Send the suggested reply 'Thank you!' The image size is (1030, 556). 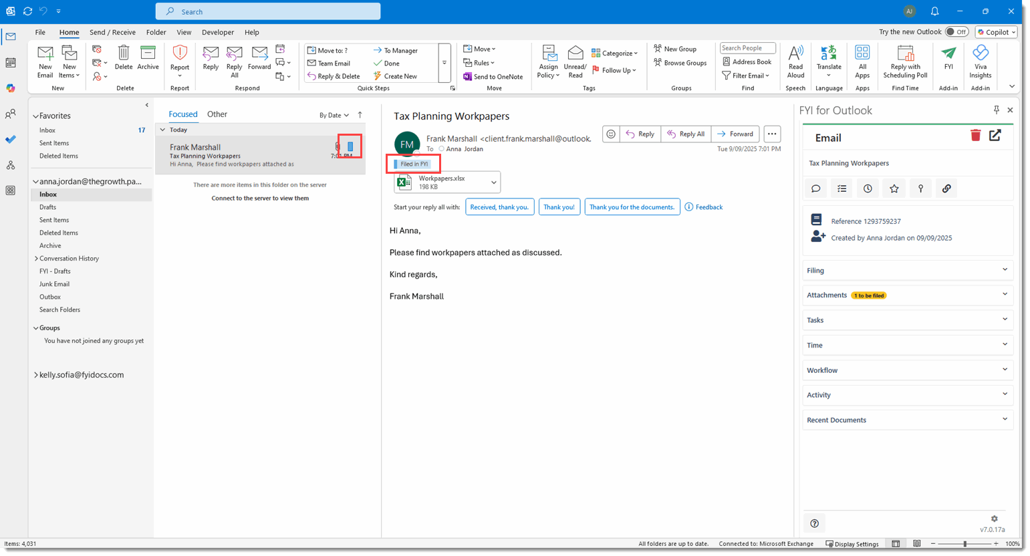(x=559, y=206)
